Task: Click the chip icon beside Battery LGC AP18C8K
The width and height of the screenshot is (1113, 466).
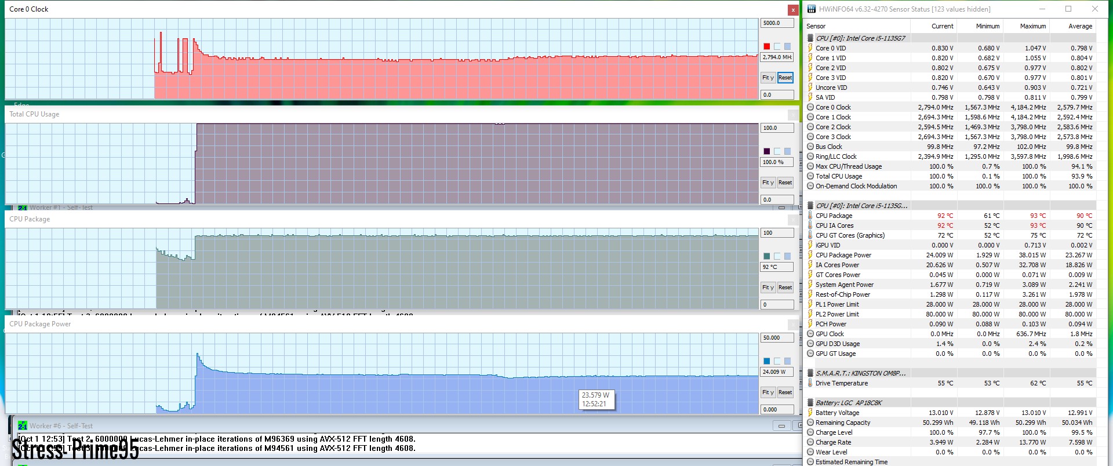Action: [x=810, y=403]
